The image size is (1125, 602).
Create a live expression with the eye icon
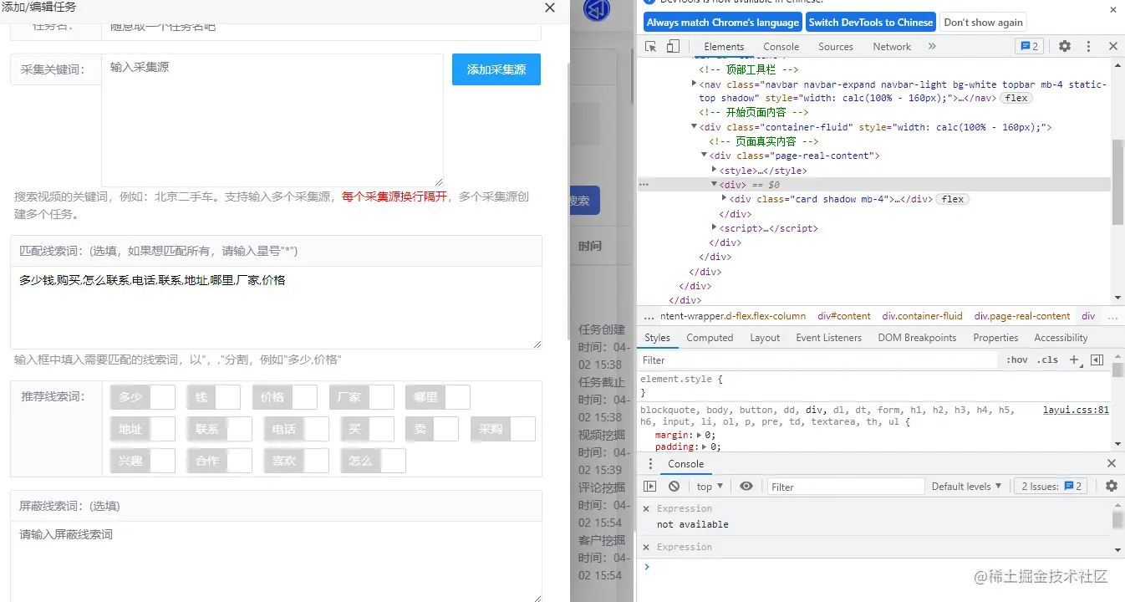pyautogui.click(x=746, y=486)
